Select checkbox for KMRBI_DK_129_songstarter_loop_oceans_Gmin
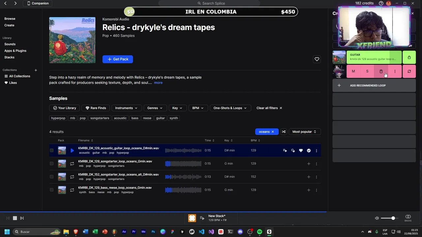The width and height of the screenshot is (422, 237). 51,164
